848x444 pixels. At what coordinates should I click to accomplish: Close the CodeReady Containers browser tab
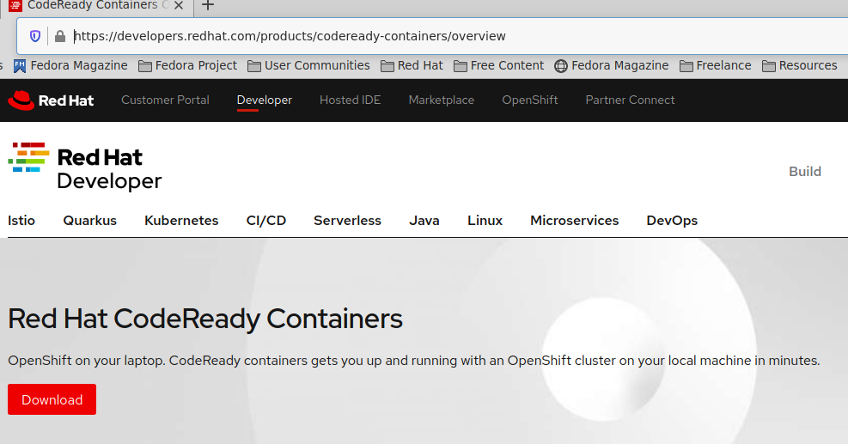point(179,5)
